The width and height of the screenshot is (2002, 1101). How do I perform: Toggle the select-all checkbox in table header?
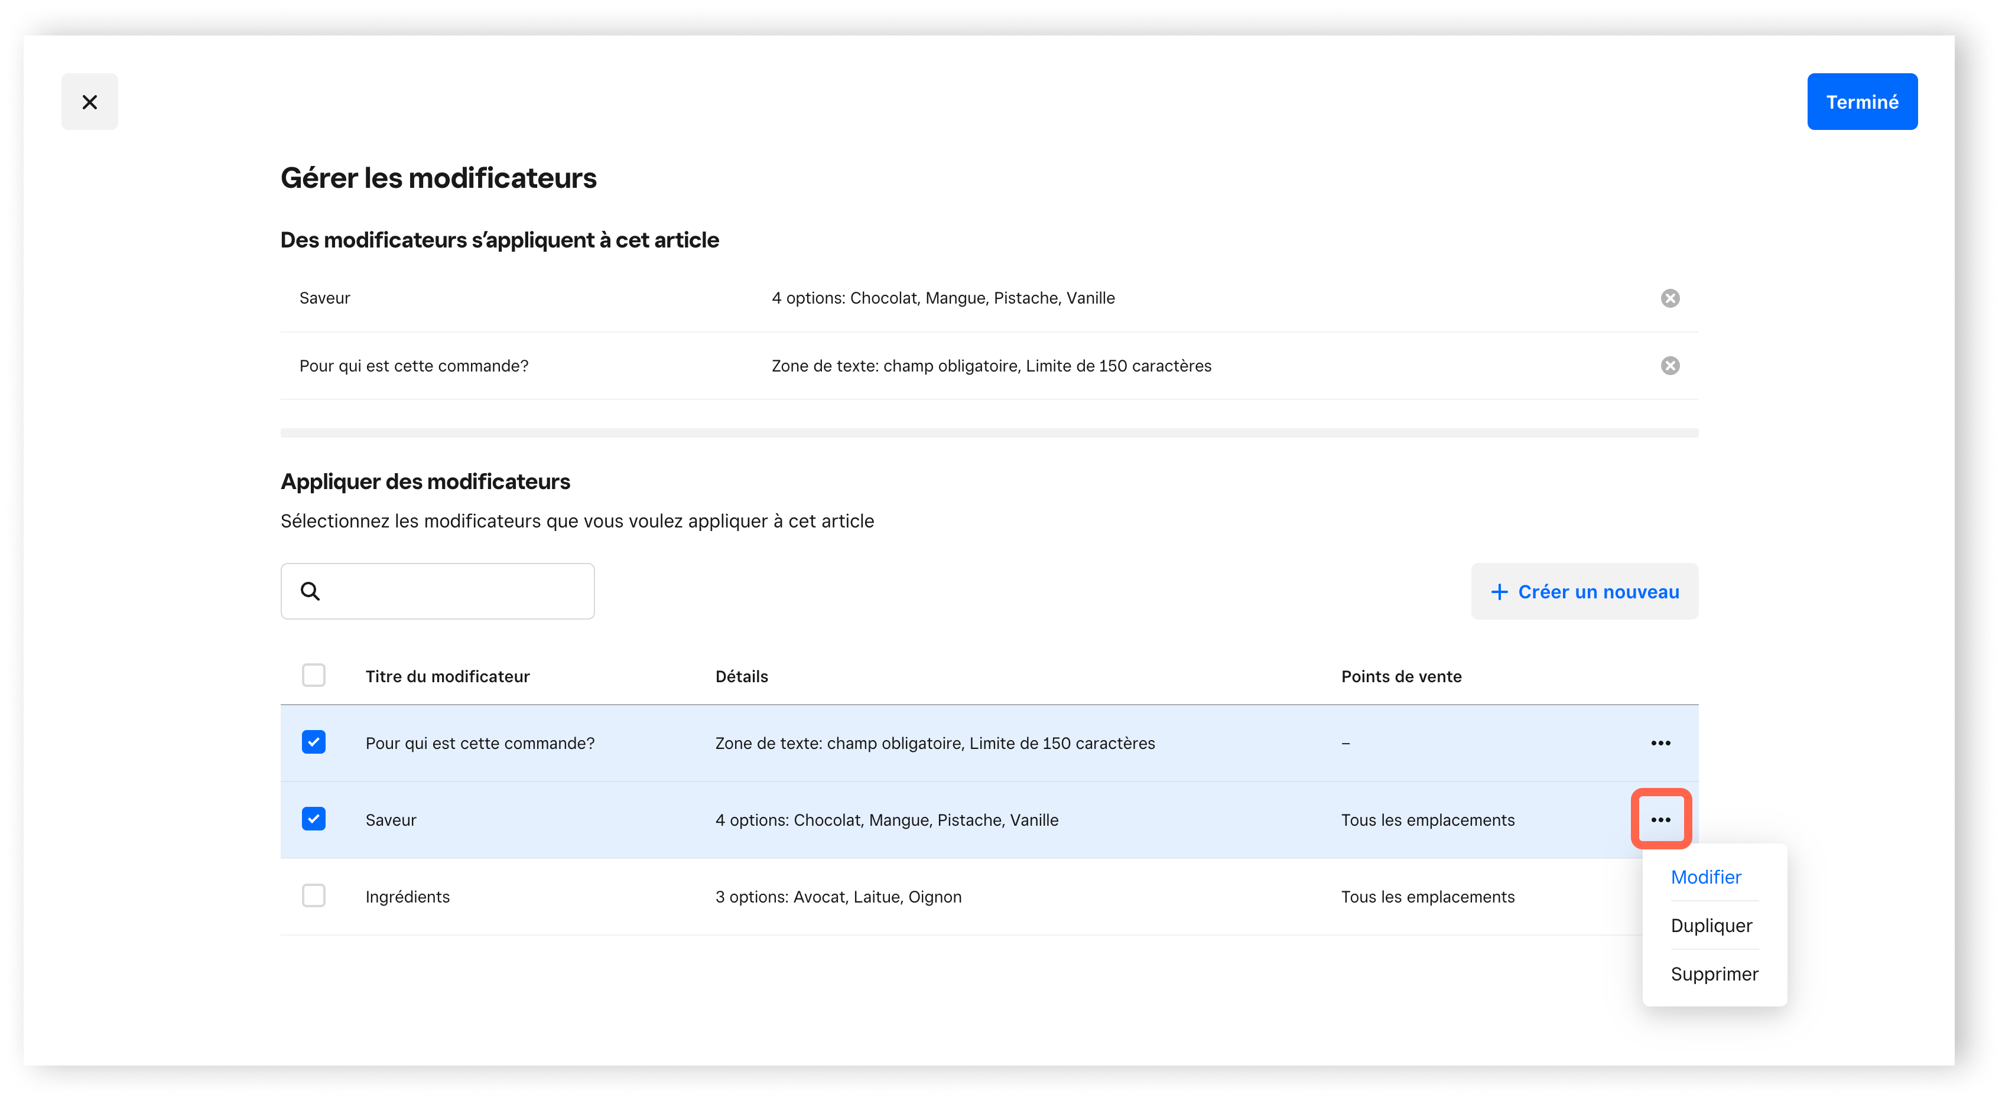point(313,675)
